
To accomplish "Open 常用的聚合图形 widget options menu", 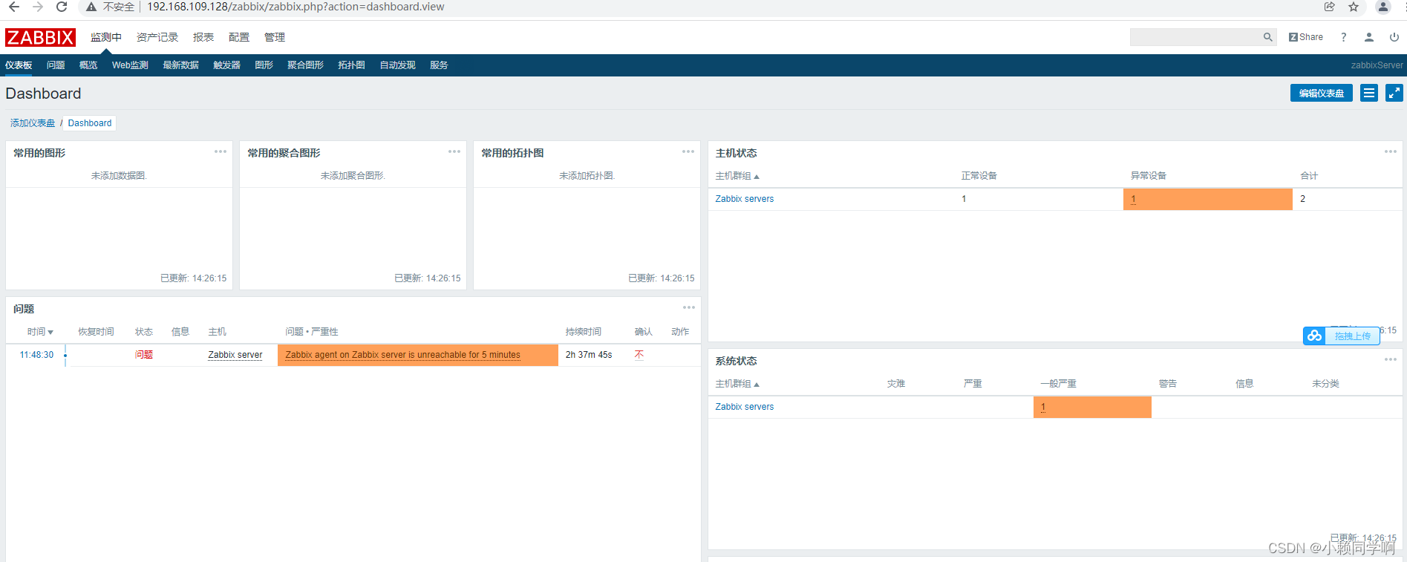I will (x=454, y=151).
